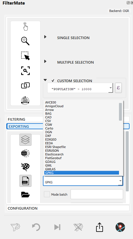The height and width of the screenshot is (239, 133).
Task: Select BAG format entry
Action: 82,114
